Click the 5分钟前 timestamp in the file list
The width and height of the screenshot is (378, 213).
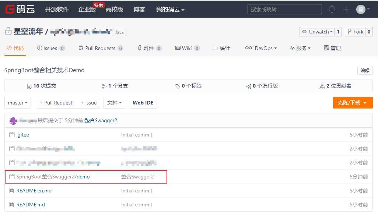coord(359,177)
